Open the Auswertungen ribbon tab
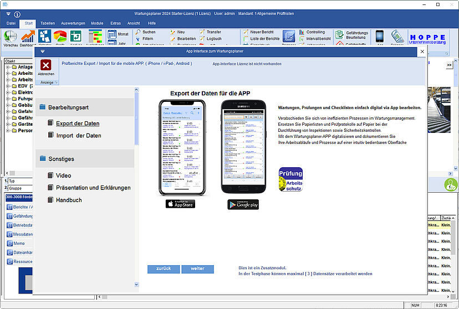This screenshot has height=309, width=459. pyautogui.click(x=73, y=23)
